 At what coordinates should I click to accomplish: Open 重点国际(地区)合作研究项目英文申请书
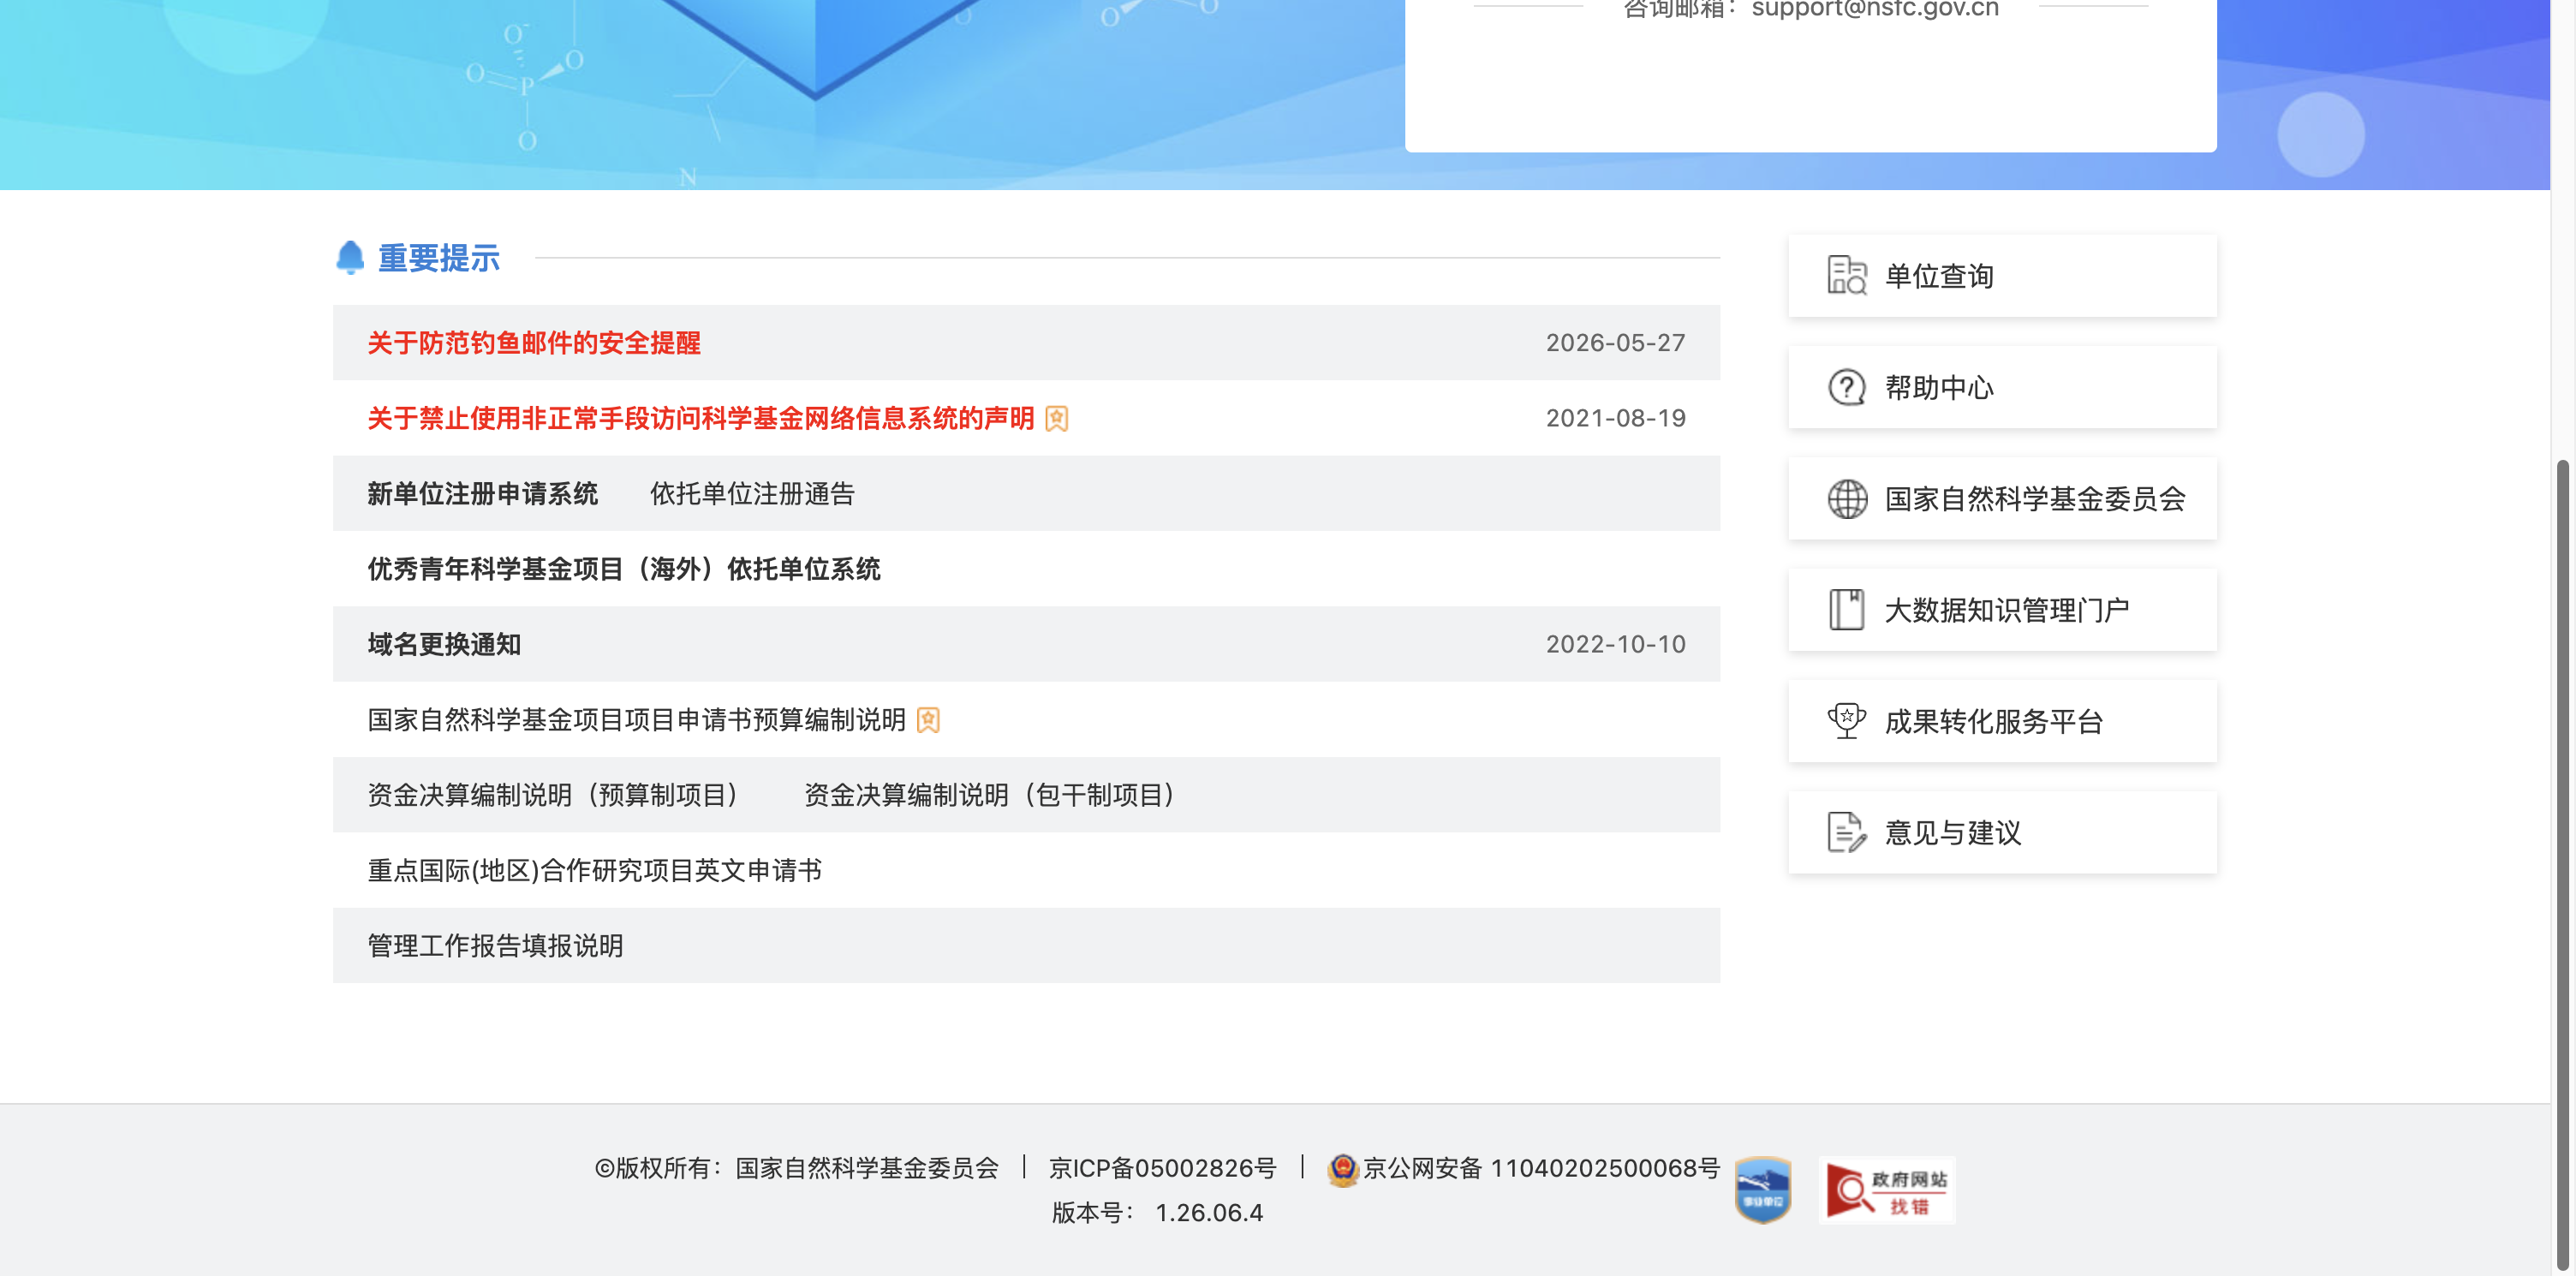click(x=594, y=870)
